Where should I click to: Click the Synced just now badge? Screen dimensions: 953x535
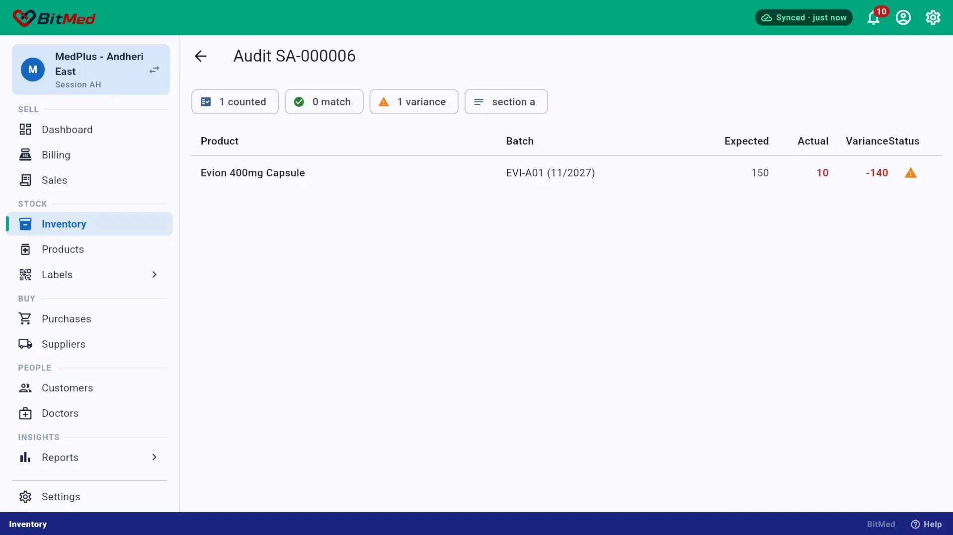click(x=803, y=18)
